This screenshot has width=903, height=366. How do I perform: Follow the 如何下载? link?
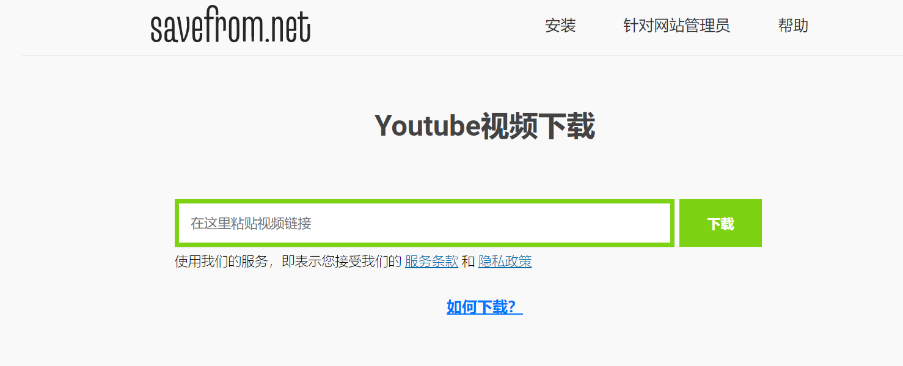[484, 307]
